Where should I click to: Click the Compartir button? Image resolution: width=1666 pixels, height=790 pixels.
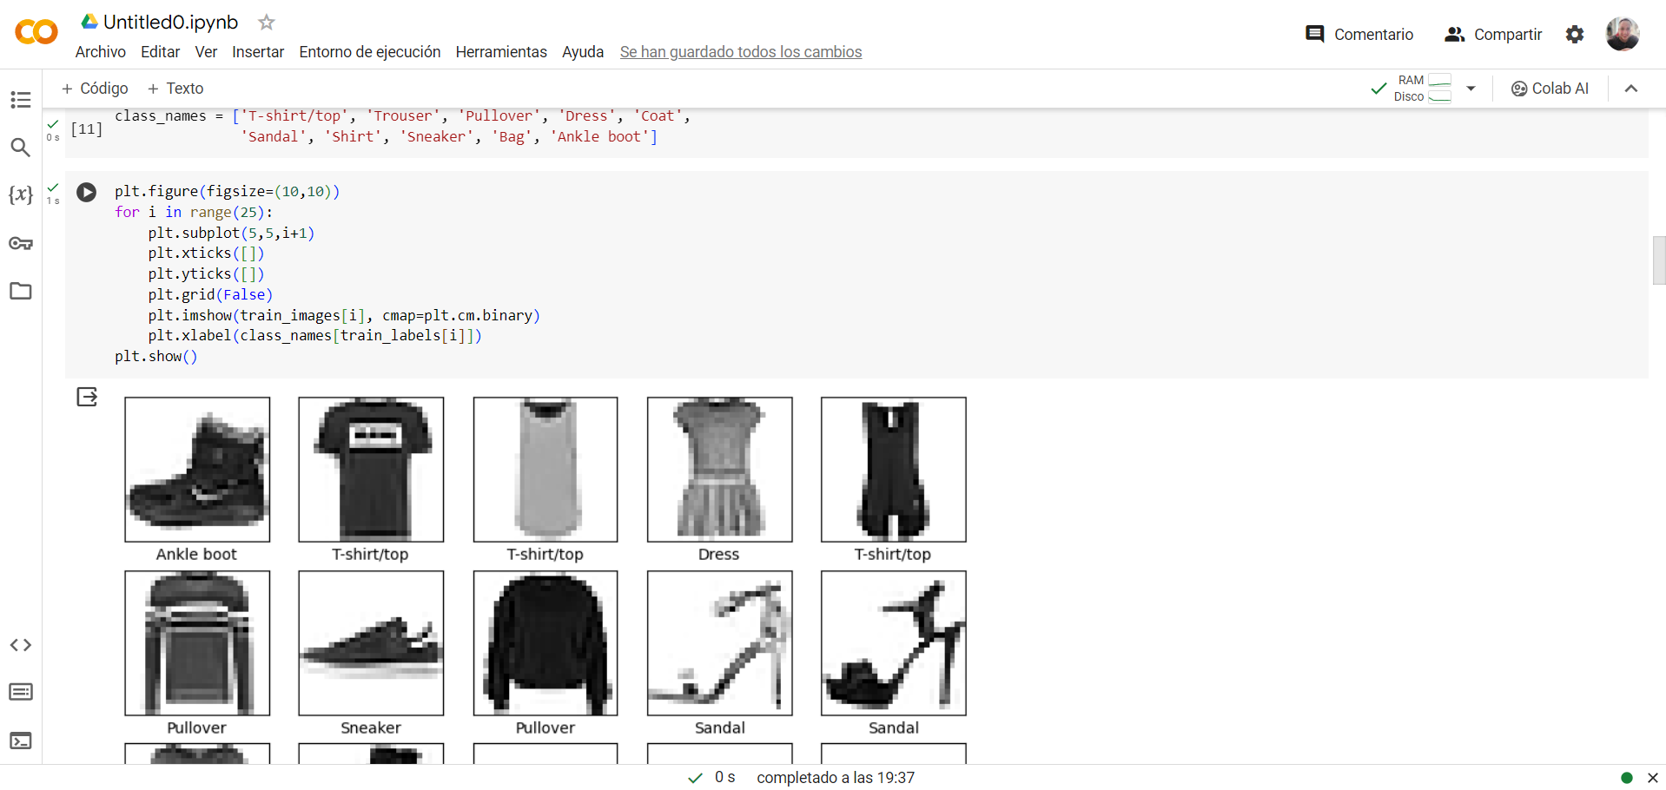pyautogui.click(x=1493, y=35)
